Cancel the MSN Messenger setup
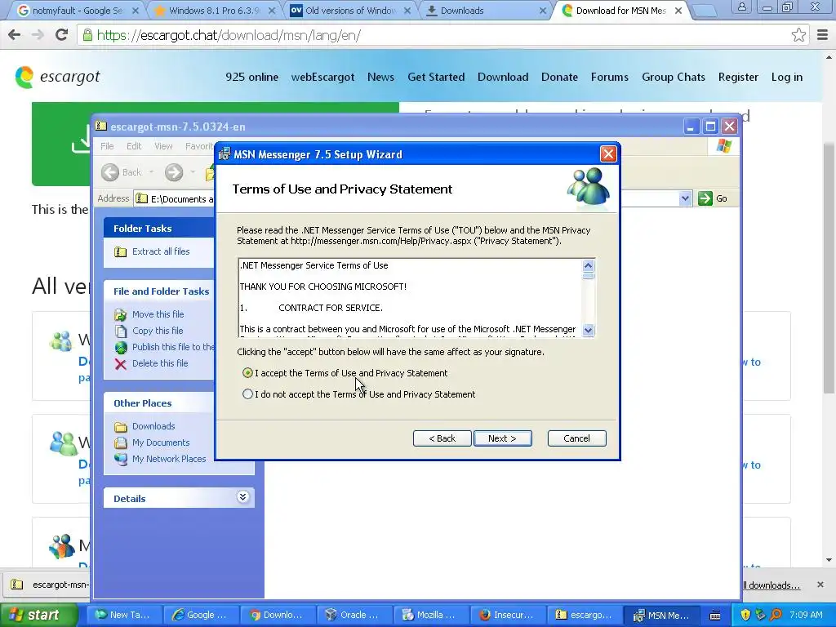Viewport: 836px width, 627px height. 576,438
